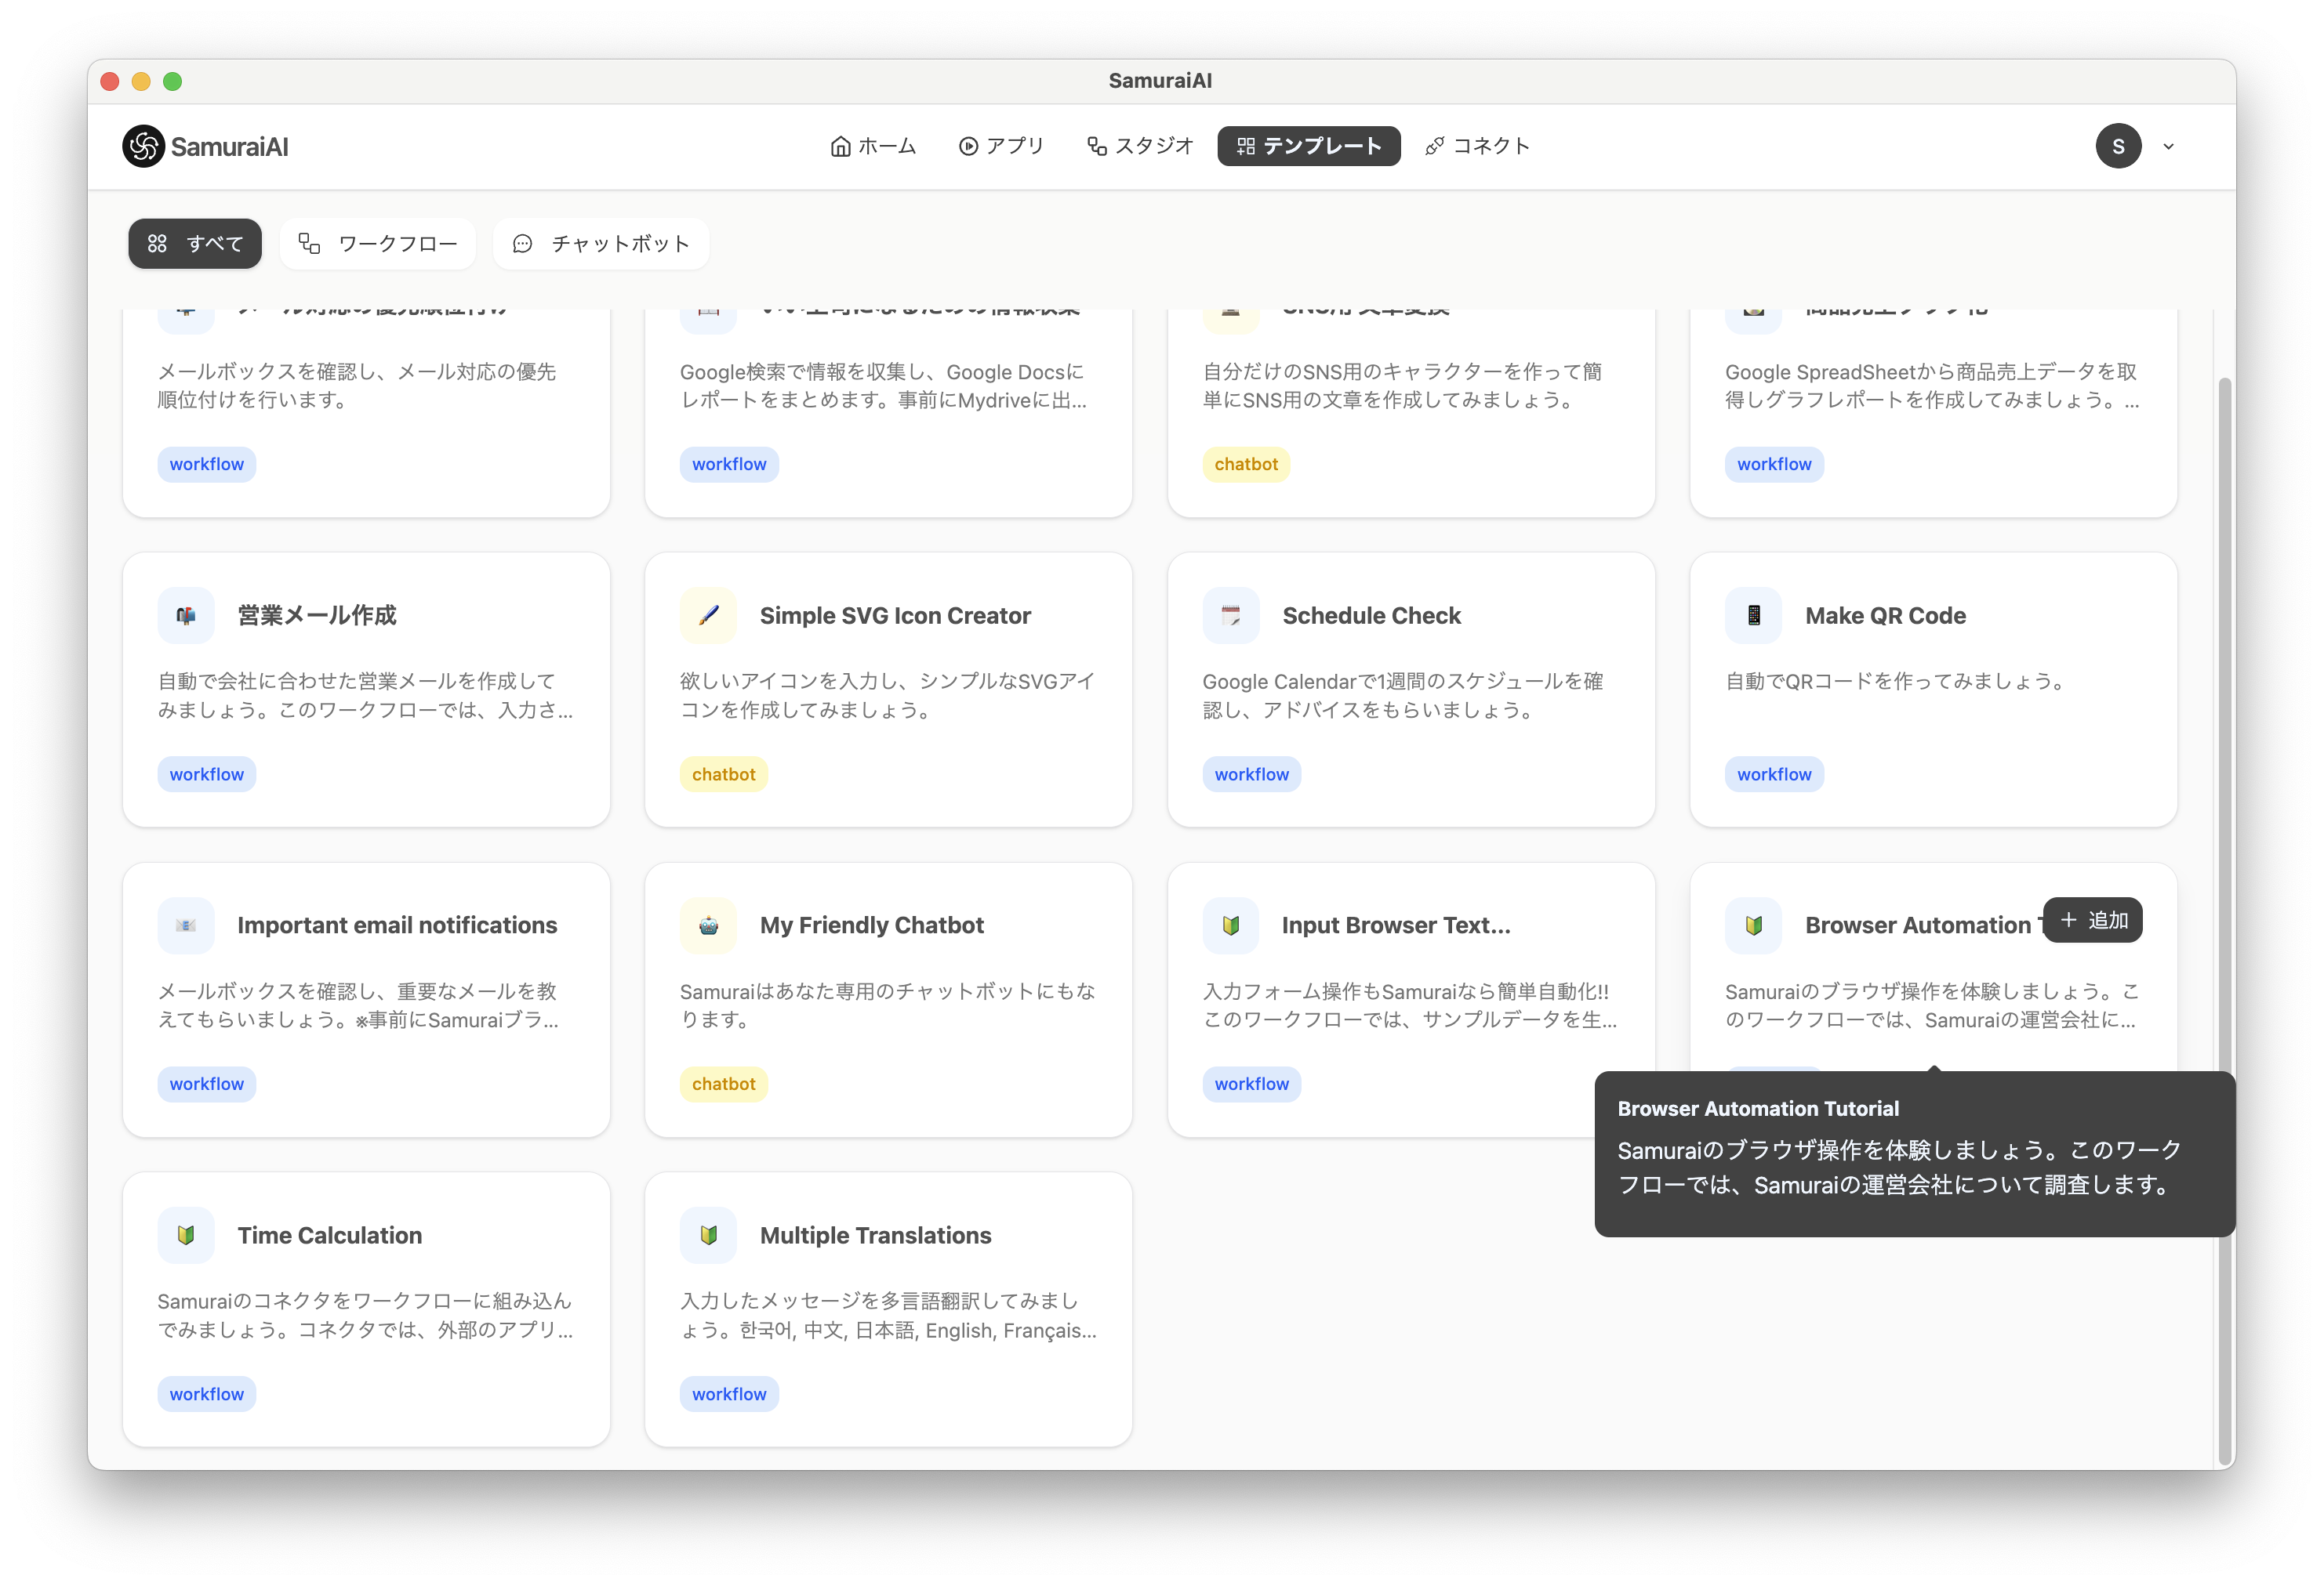Add the Browser Automation template with 追加
This screenshot has height=1586, width=2324.
tap(2092, 921)
